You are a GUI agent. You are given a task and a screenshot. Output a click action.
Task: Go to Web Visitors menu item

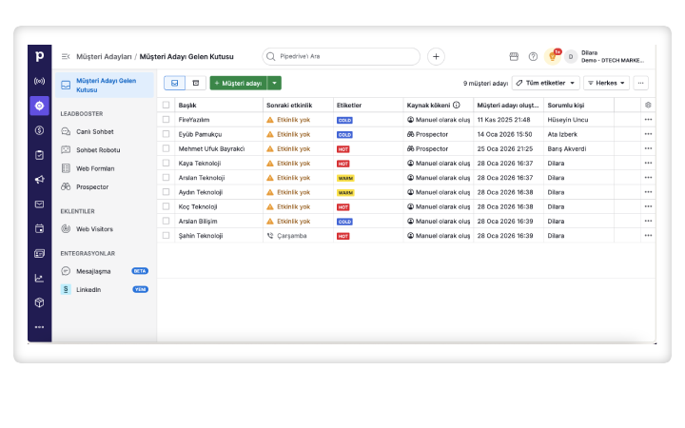(94, 229)
